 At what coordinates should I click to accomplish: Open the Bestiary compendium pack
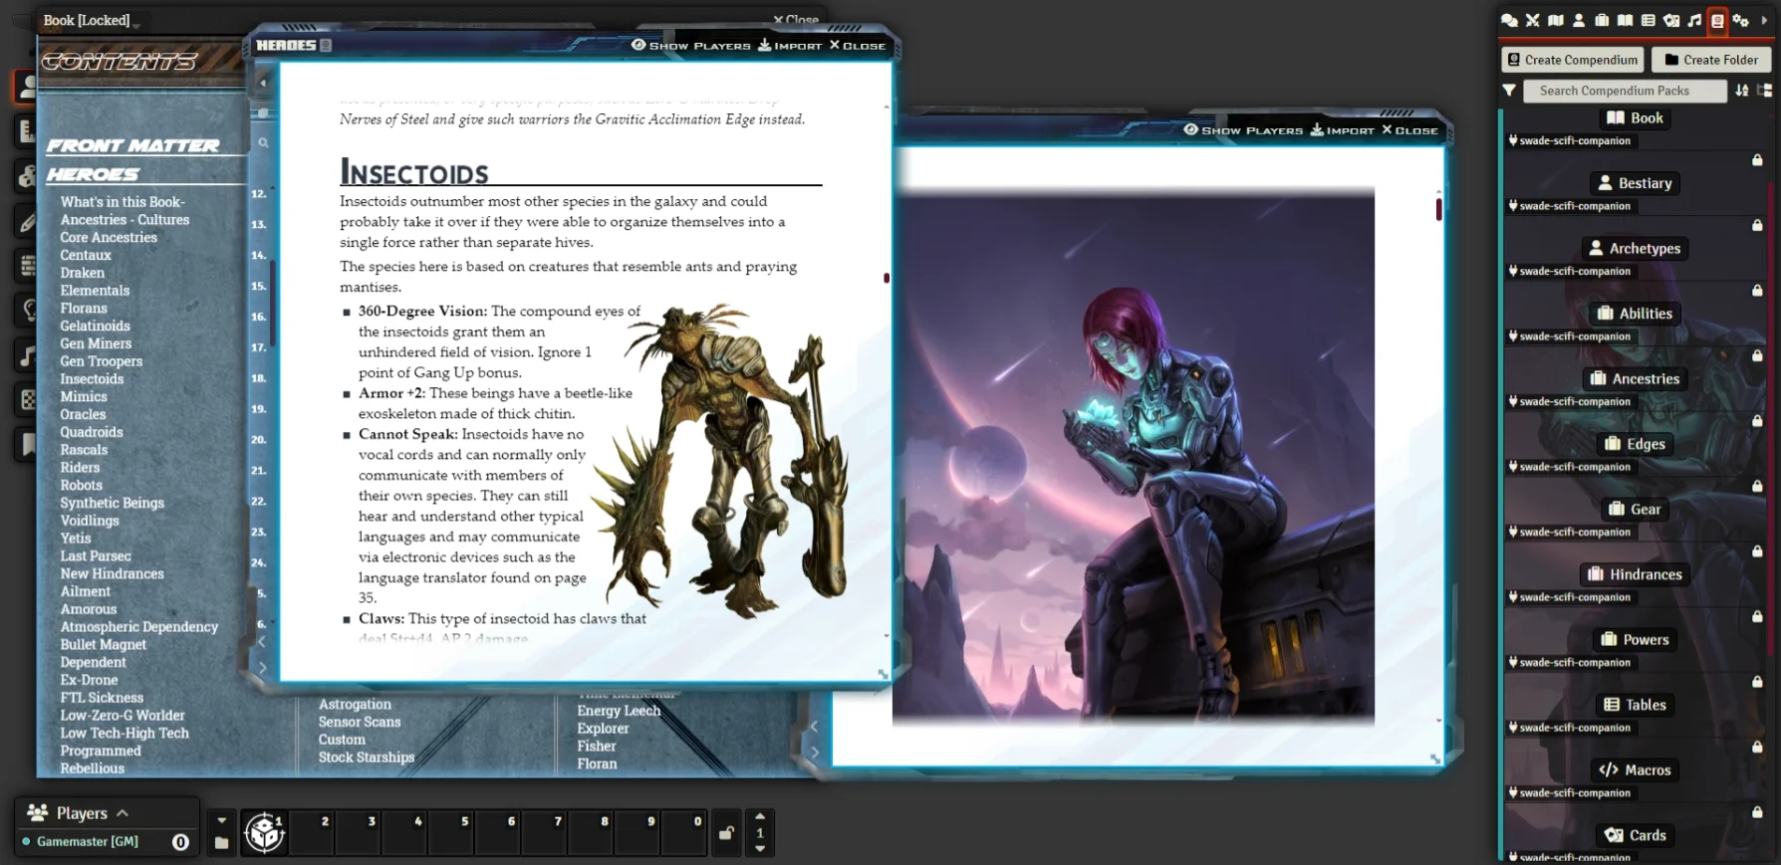point(1635,183)
